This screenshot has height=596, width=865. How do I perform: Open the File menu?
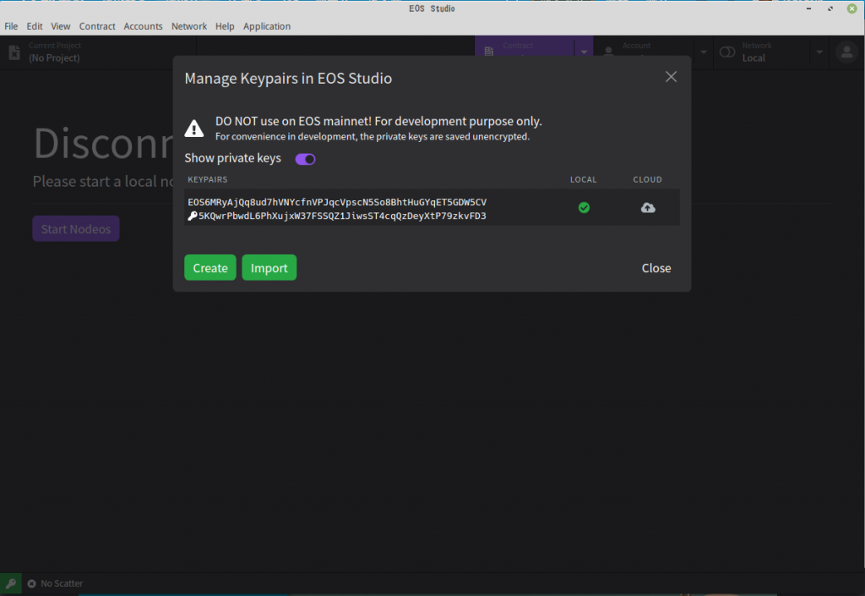pyautogui.click(x=11, y=26)
